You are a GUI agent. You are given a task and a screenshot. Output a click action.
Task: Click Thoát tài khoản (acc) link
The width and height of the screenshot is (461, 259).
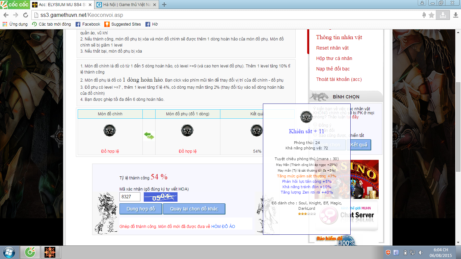tap(339, 79)
